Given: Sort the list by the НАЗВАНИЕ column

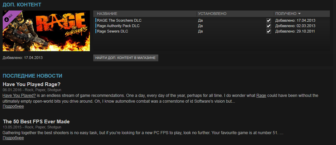Looking at the screenshot, I should (107, 14).
